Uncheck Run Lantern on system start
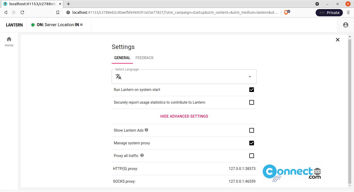 point(251,90)
